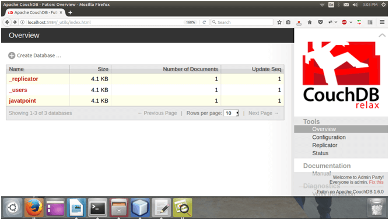The image size is (389, 220).
Task: Click the 4.1 KB size of javatpoint
Action: (x=100, y=101)
